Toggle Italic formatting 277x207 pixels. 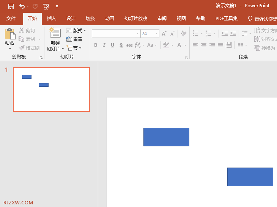(x=104, y=45)
